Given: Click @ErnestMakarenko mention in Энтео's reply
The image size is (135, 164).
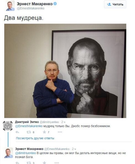Looking at the screenshot, I should pos(29,126).
